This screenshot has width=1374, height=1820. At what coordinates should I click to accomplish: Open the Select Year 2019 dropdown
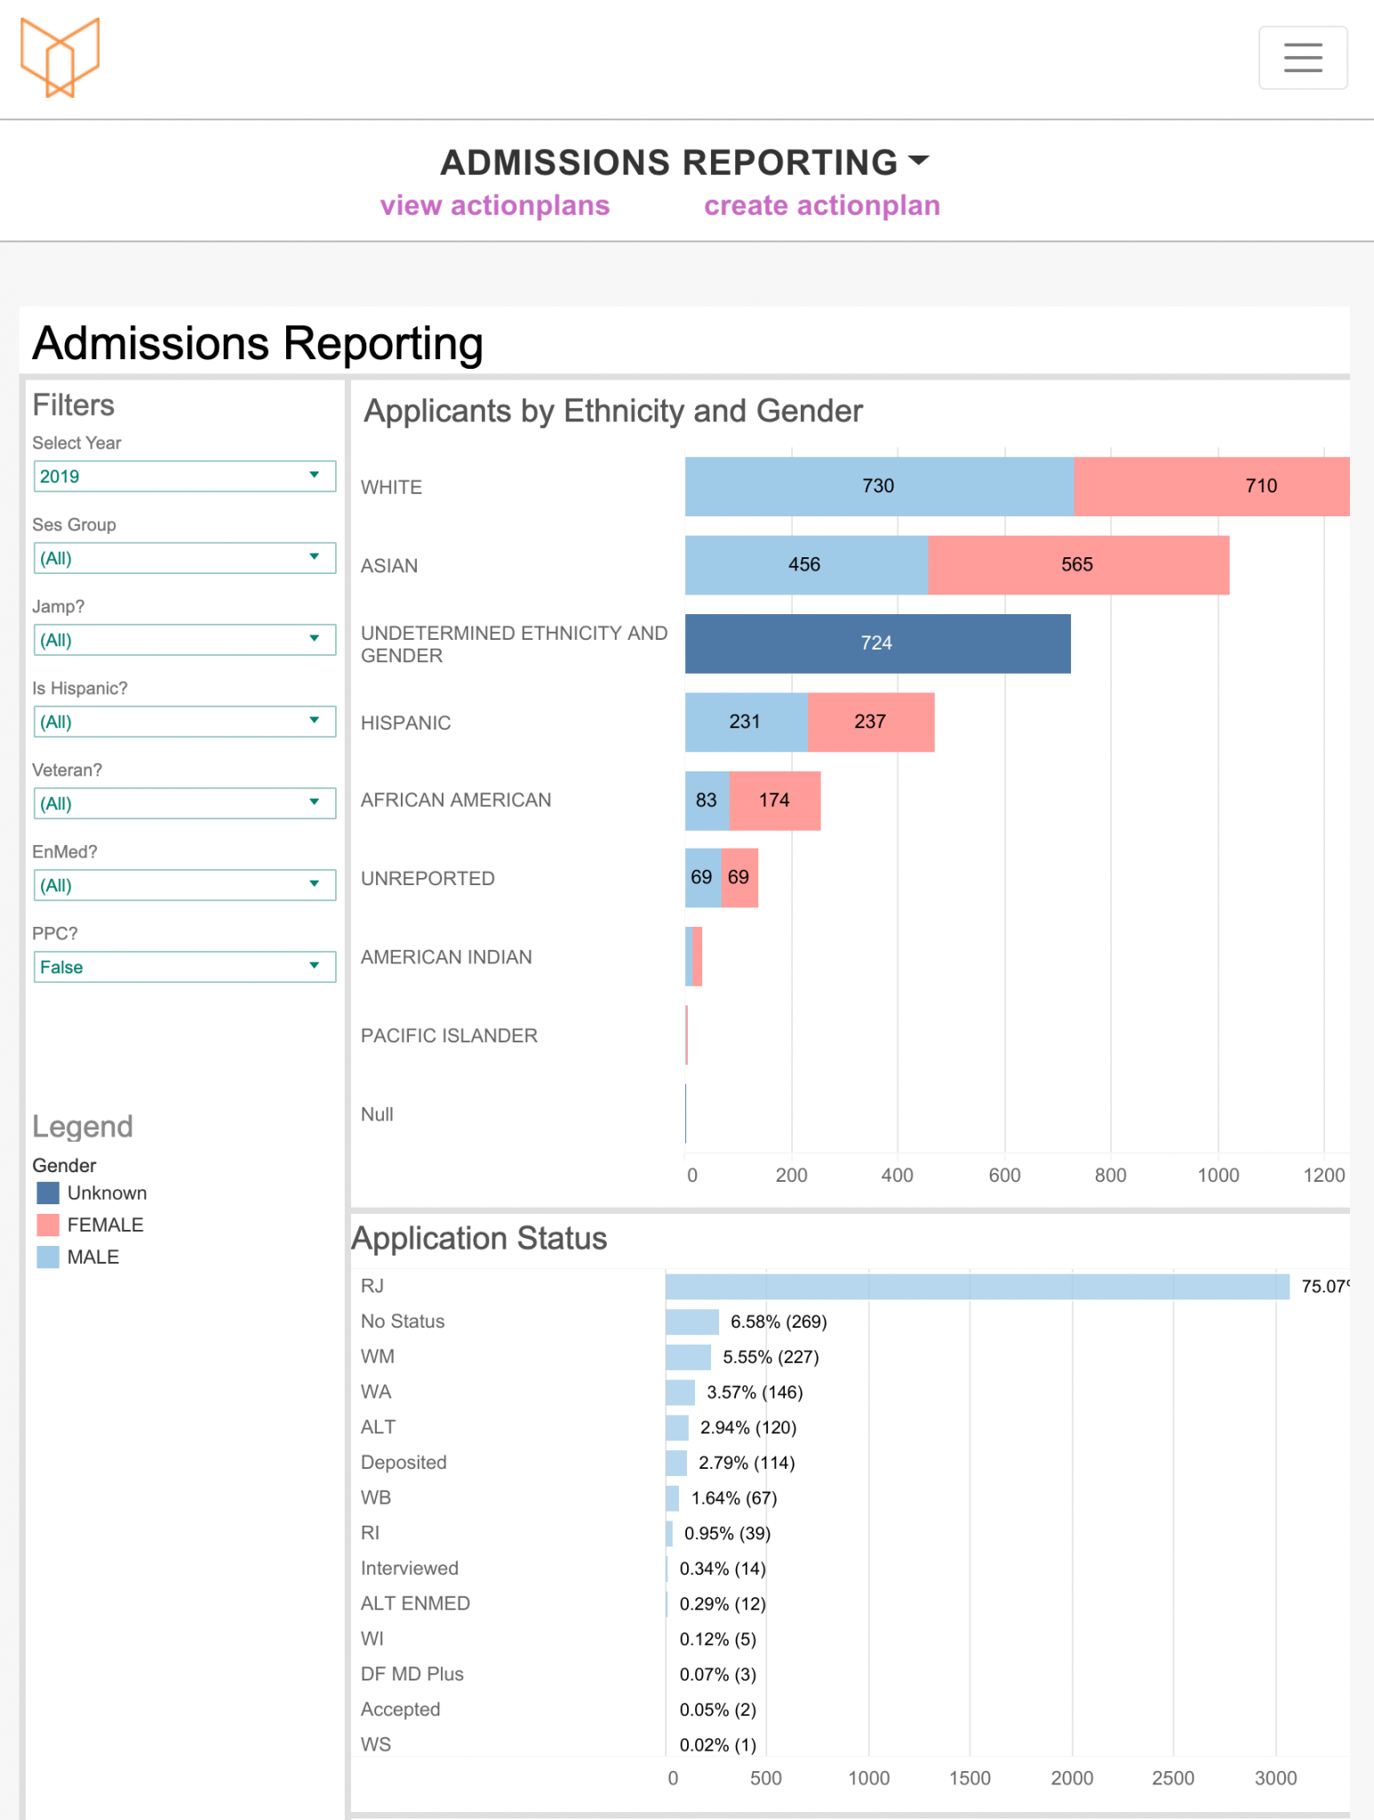[x=185, y=476]
